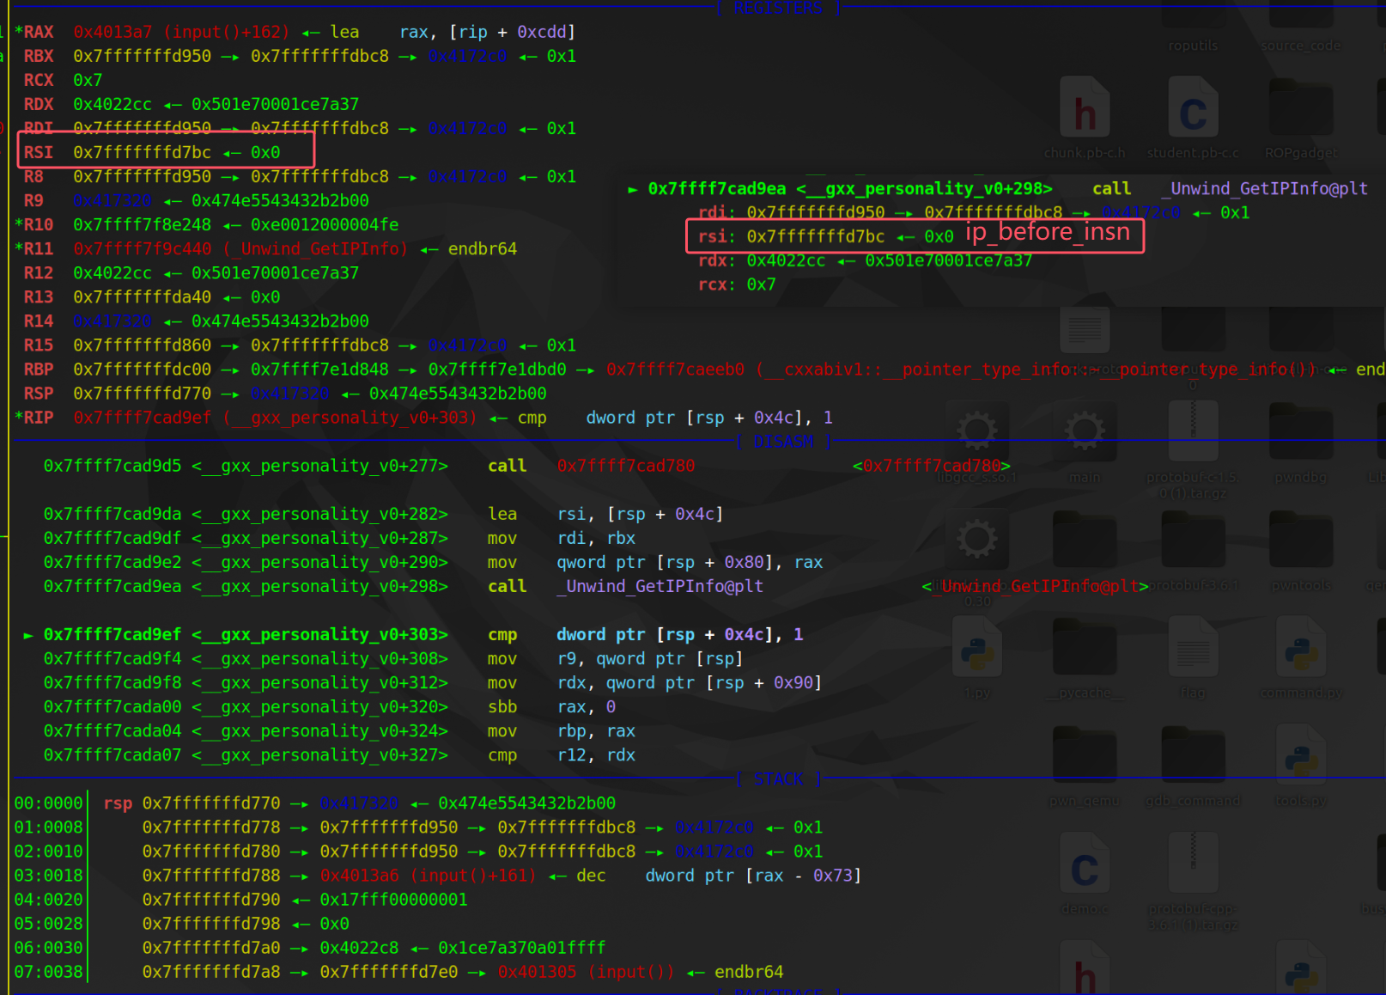Click the REGISTERS section header
1386x995 pixels.
pyautogui.click(x=777, y=8)
